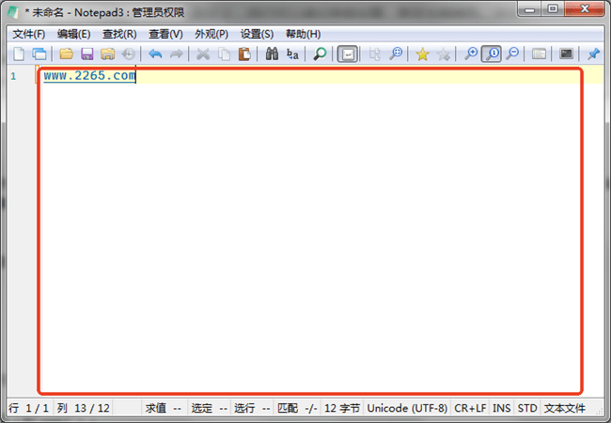Click the Open file folder icon
611x423 pixels.
(x=67, y=54)
